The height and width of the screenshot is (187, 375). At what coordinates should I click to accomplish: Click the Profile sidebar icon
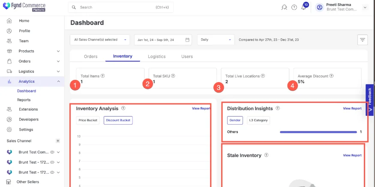pos(9,31)
